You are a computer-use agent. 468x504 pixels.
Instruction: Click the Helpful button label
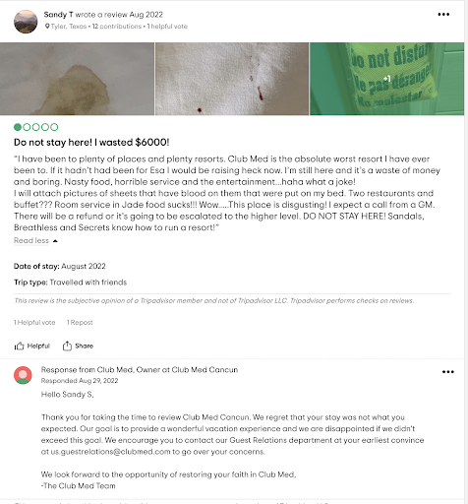pos(38,346)
